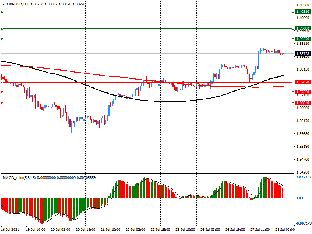Image resolution: width=312 pixels, height=234 pixels.
Task: Click the 1.36170 price scale value
Action: [303, 121]
